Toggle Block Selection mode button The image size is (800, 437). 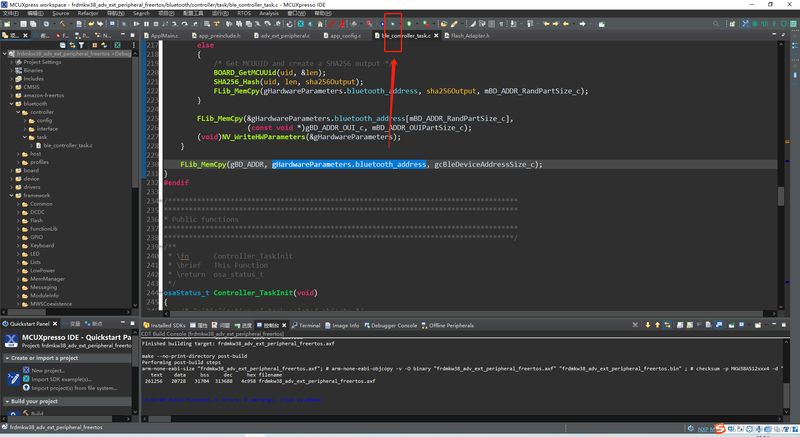[492, 24]
